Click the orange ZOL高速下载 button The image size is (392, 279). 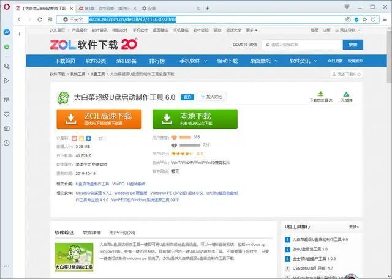click(x=99, y=119)
